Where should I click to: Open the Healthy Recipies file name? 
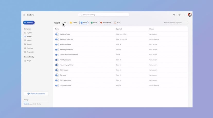coord(65,60)
